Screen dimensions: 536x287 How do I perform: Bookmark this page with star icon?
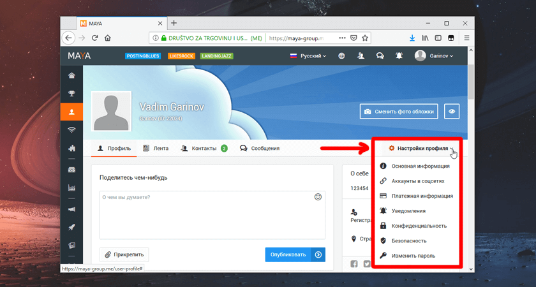pyautogui.click(x=365, y=38)
